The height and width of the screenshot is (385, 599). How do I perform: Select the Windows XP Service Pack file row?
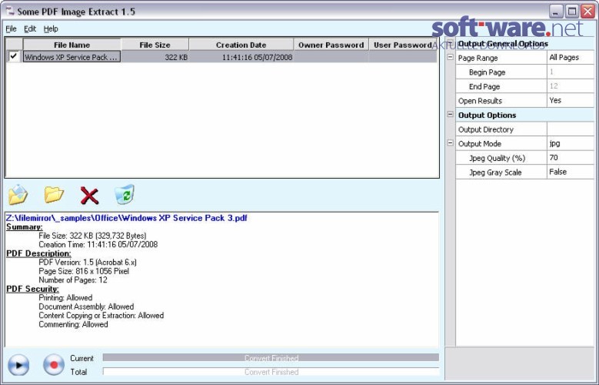click(x=221, y=57)
